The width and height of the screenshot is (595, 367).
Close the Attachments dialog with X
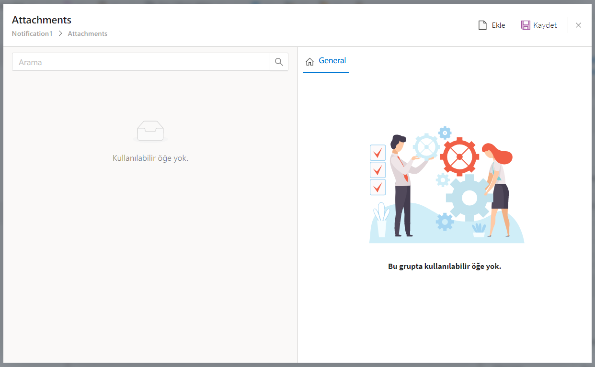(578, 25)
